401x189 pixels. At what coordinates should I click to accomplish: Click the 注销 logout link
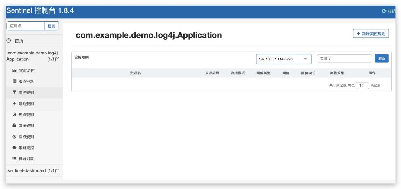pos(392,11)
